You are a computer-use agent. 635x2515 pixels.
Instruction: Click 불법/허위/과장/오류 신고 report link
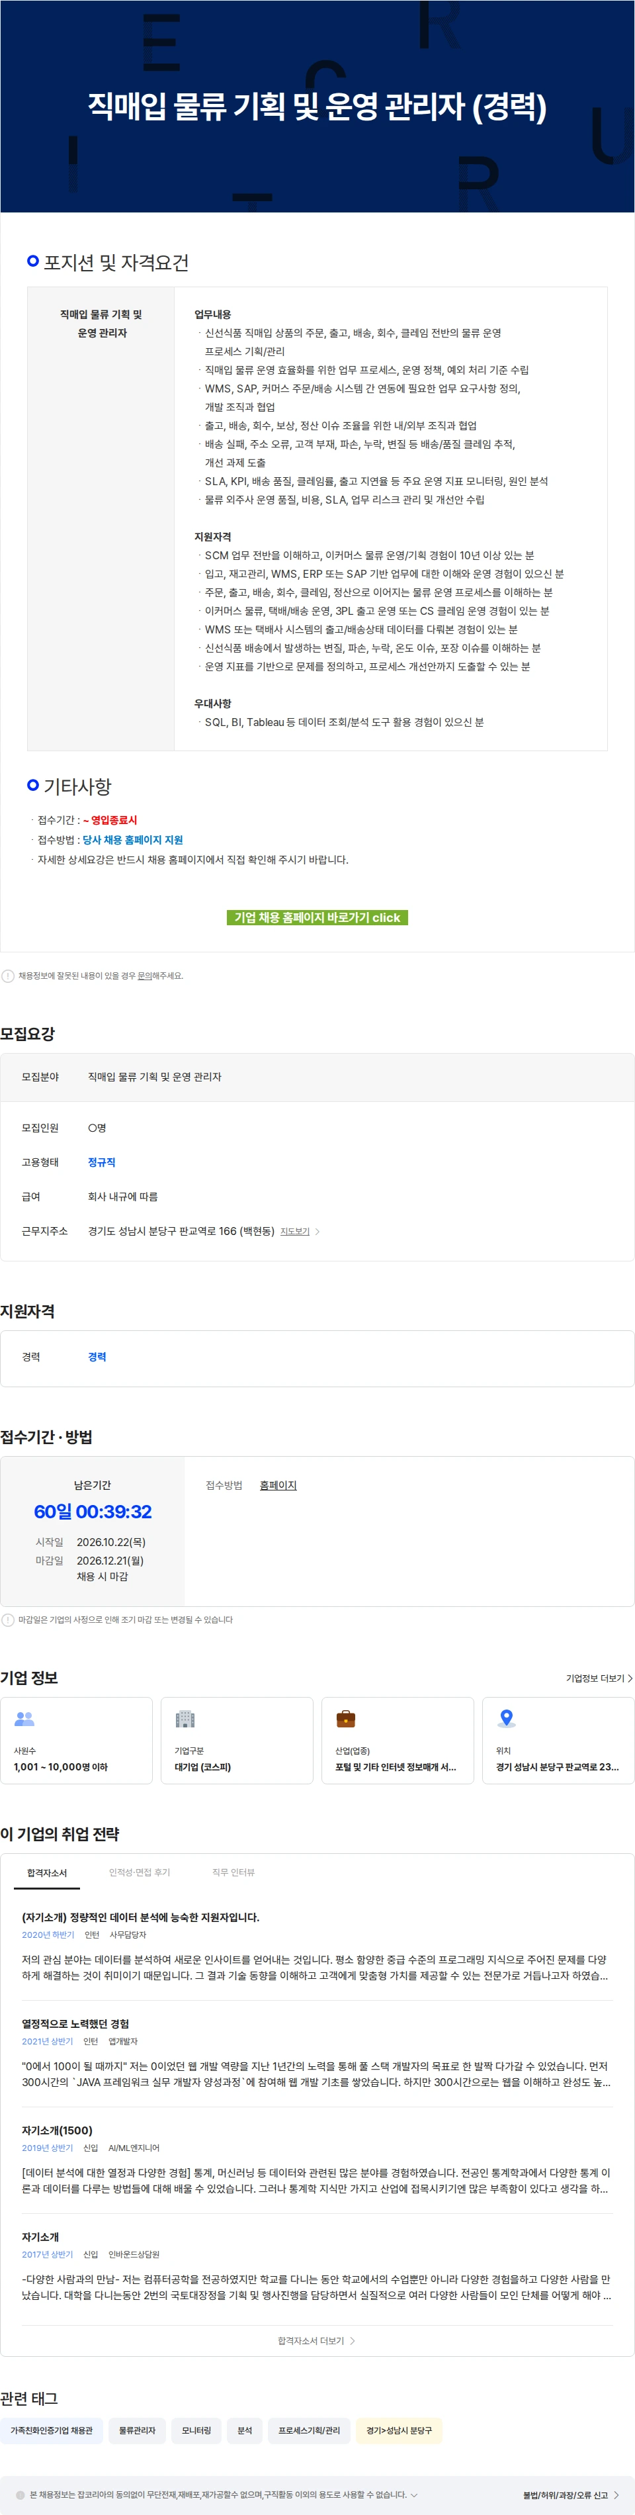point(565,2494)
